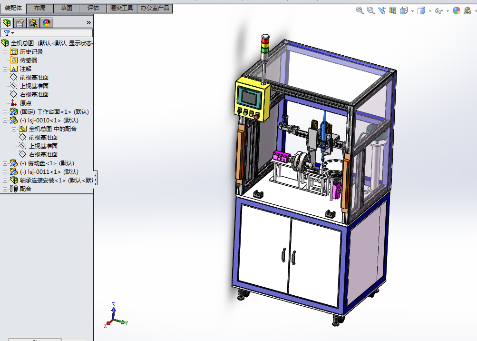
Task: Click the Y axis of the triad
Action: pyautogui.click(x=122, y=322)
